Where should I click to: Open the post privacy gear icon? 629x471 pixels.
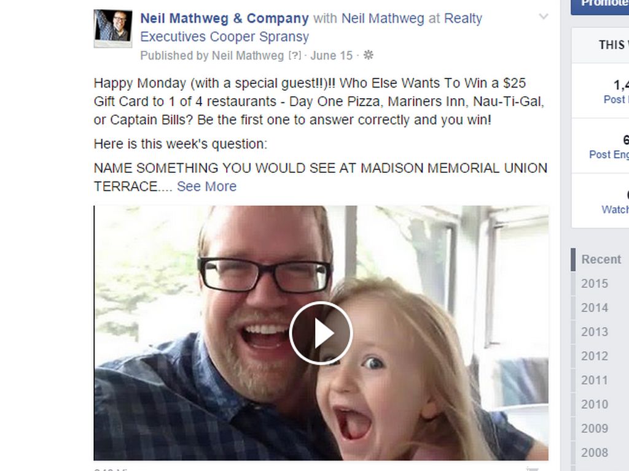(369, 55)
